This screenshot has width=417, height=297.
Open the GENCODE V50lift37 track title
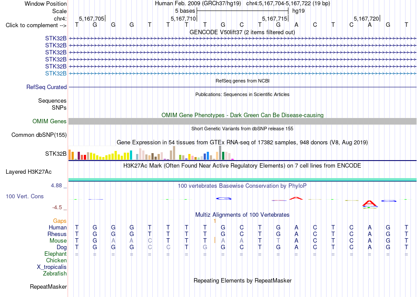point(242,32)
